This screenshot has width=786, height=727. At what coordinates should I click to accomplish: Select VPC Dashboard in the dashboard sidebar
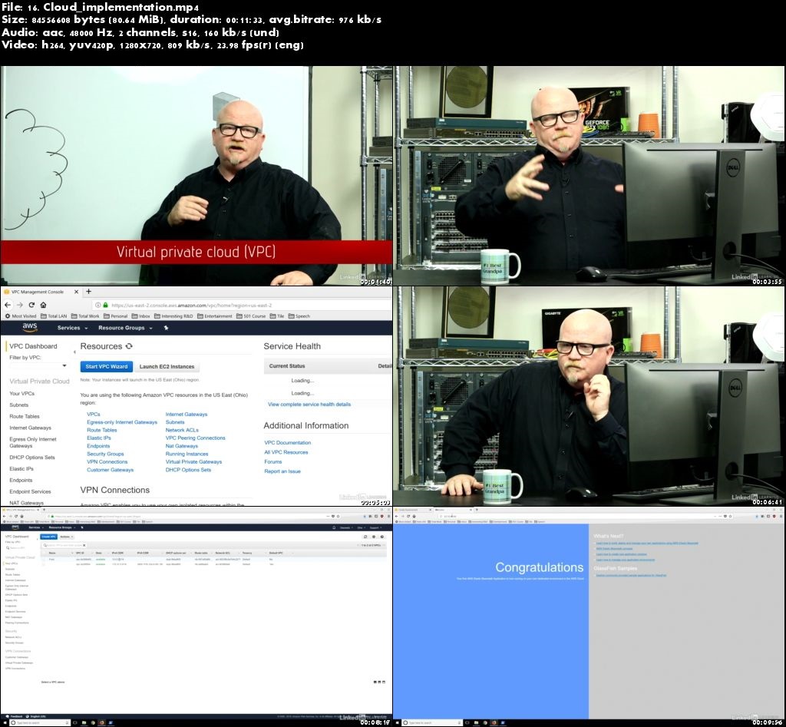coord(33,346)
